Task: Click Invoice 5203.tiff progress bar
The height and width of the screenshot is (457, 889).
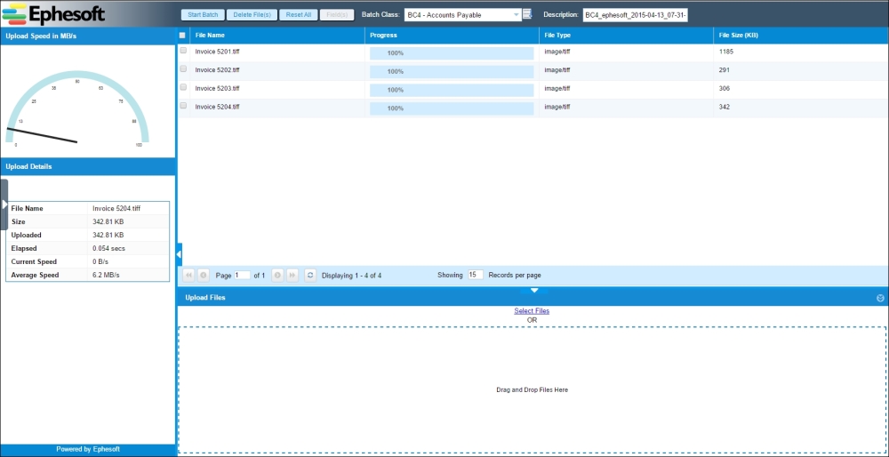Action: [x=452, y=90]
